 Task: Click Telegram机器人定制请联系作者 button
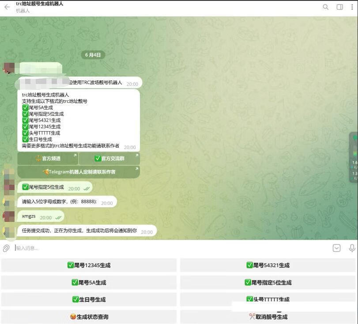[x=79, y=172]
